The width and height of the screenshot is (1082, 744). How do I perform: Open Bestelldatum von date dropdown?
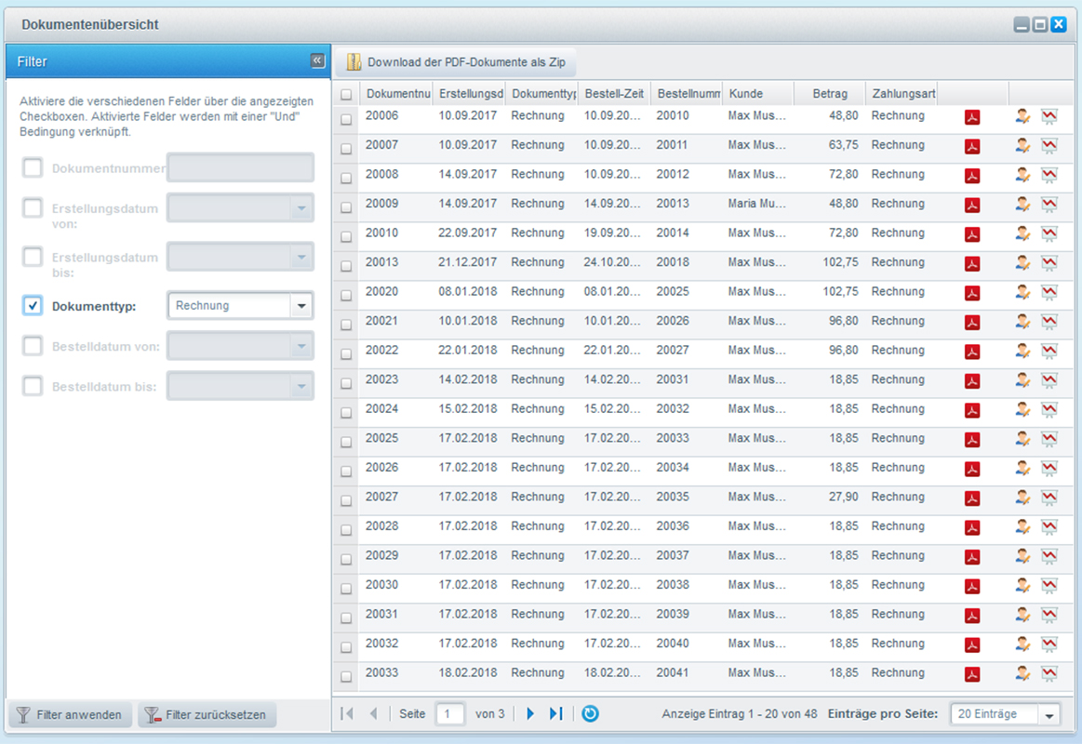[x=301, y=345]
